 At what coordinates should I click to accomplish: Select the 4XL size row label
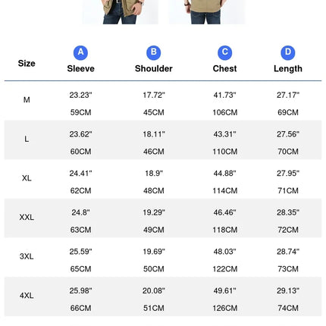point(27,296)
